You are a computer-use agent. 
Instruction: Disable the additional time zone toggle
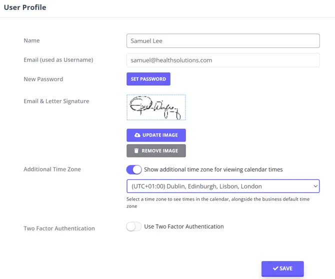click(134, 170)
